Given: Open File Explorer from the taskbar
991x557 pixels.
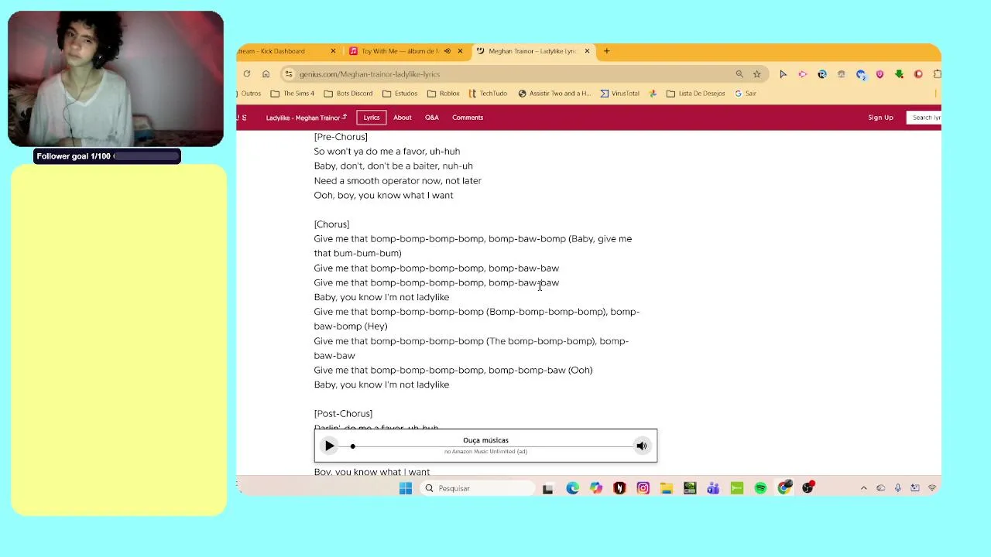Looking at the screenshot, I should pos(667,488).
